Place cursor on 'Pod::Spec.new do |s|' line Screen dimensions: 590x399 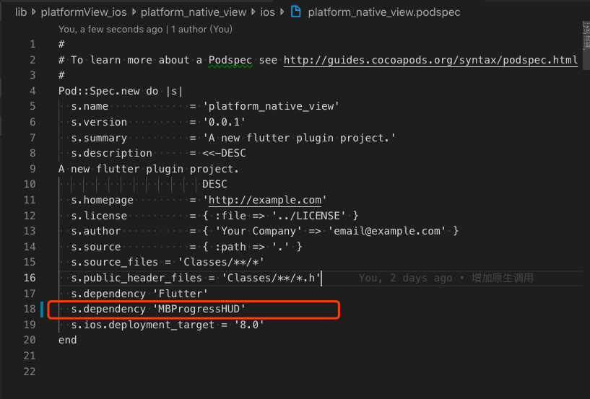(x=121, y=91)
